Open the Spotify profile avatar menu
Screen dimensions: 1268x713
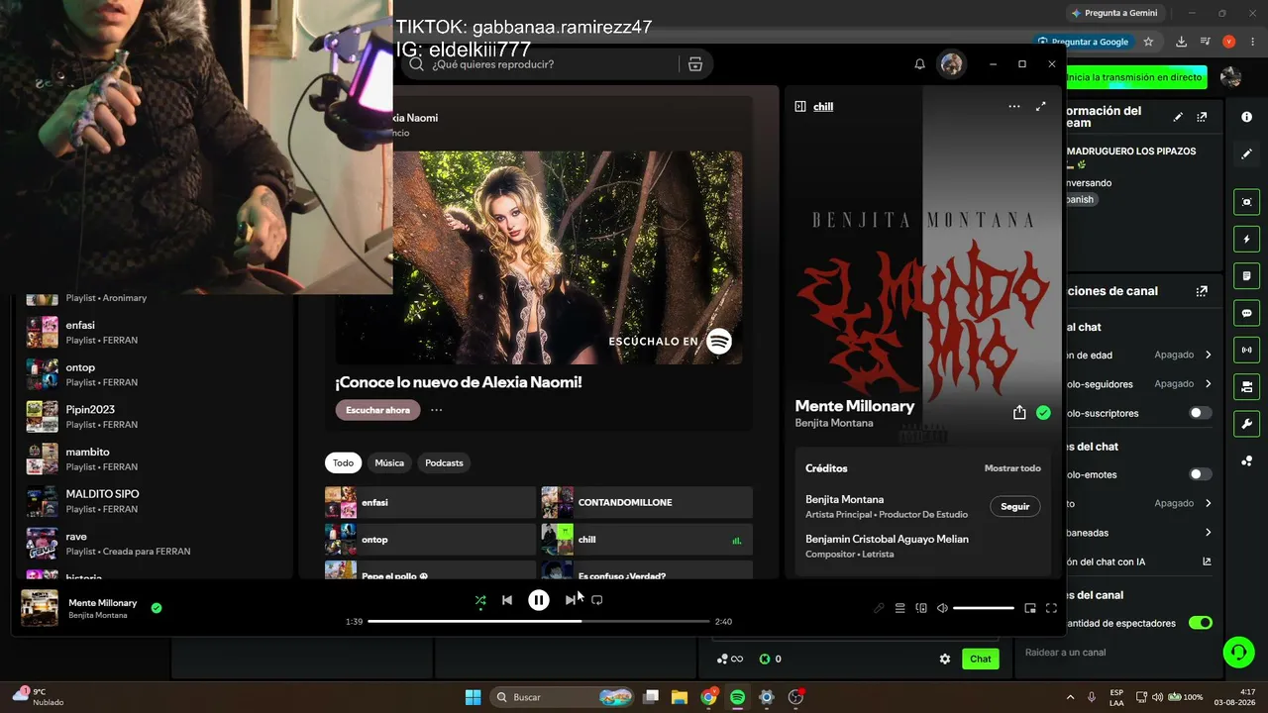pyautogui.click(x=952, y=64)
